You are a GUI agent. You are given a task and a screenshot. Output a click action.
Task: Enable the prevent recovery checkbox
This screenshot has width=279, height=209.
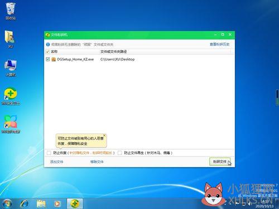pyautogui.click(x=49, y=153)
